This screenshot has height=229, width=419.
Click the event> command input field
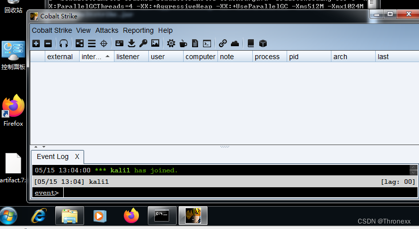pos(240,192)
